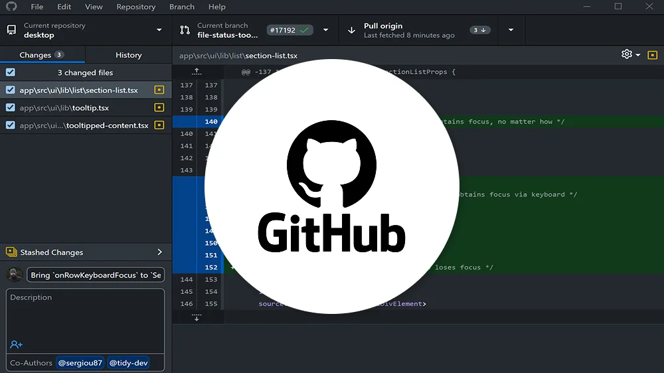Select the tooltipped-content.tsx file row
664x373 pixels.
pos(86,125)
